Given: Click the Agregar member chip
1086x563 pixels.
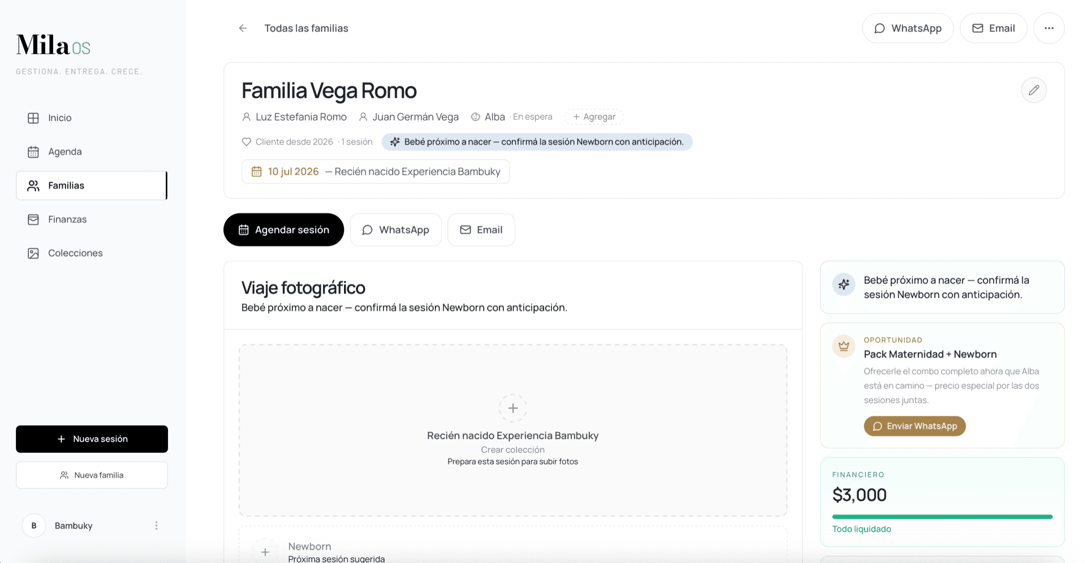Looking at the screenshot, I should [x=594, y=117].
